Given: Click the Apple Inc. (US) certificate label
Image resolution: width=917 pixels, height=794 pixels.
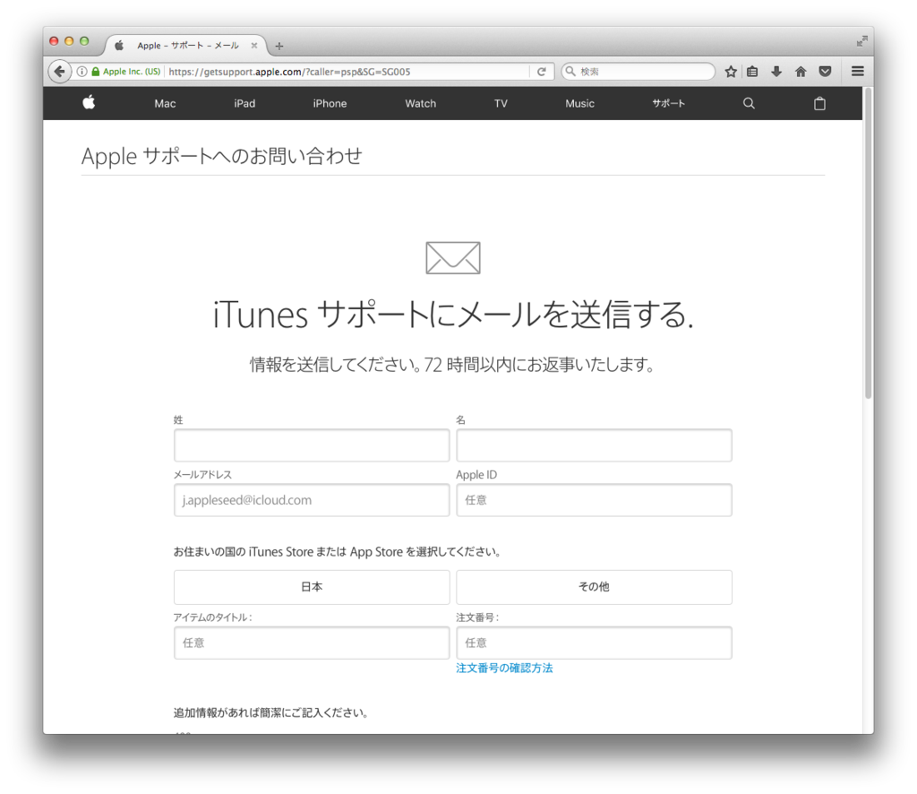Looking at the screenshot, I should point(132,72).
